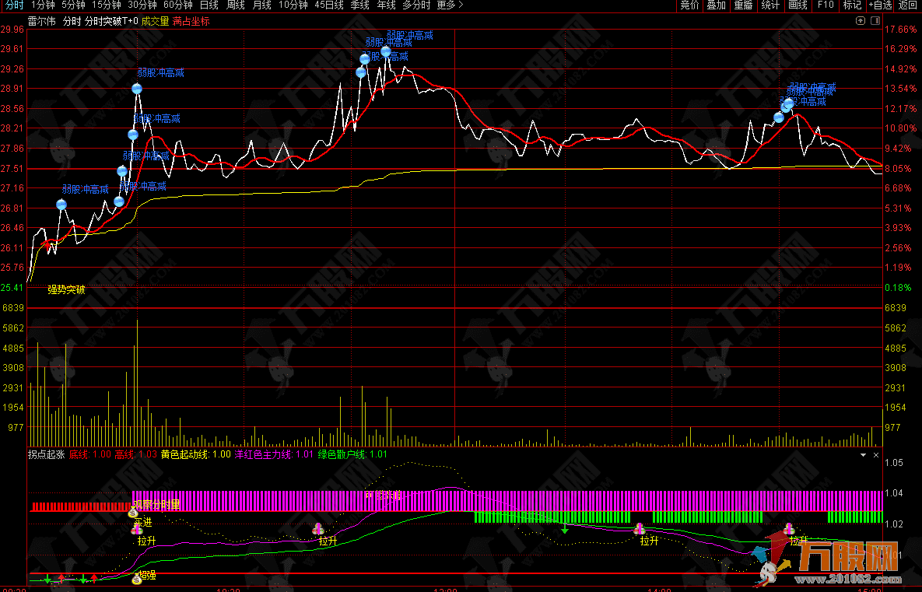
Task: Close the 拐点起涨 indicator panel
Action: coord(876,455)
